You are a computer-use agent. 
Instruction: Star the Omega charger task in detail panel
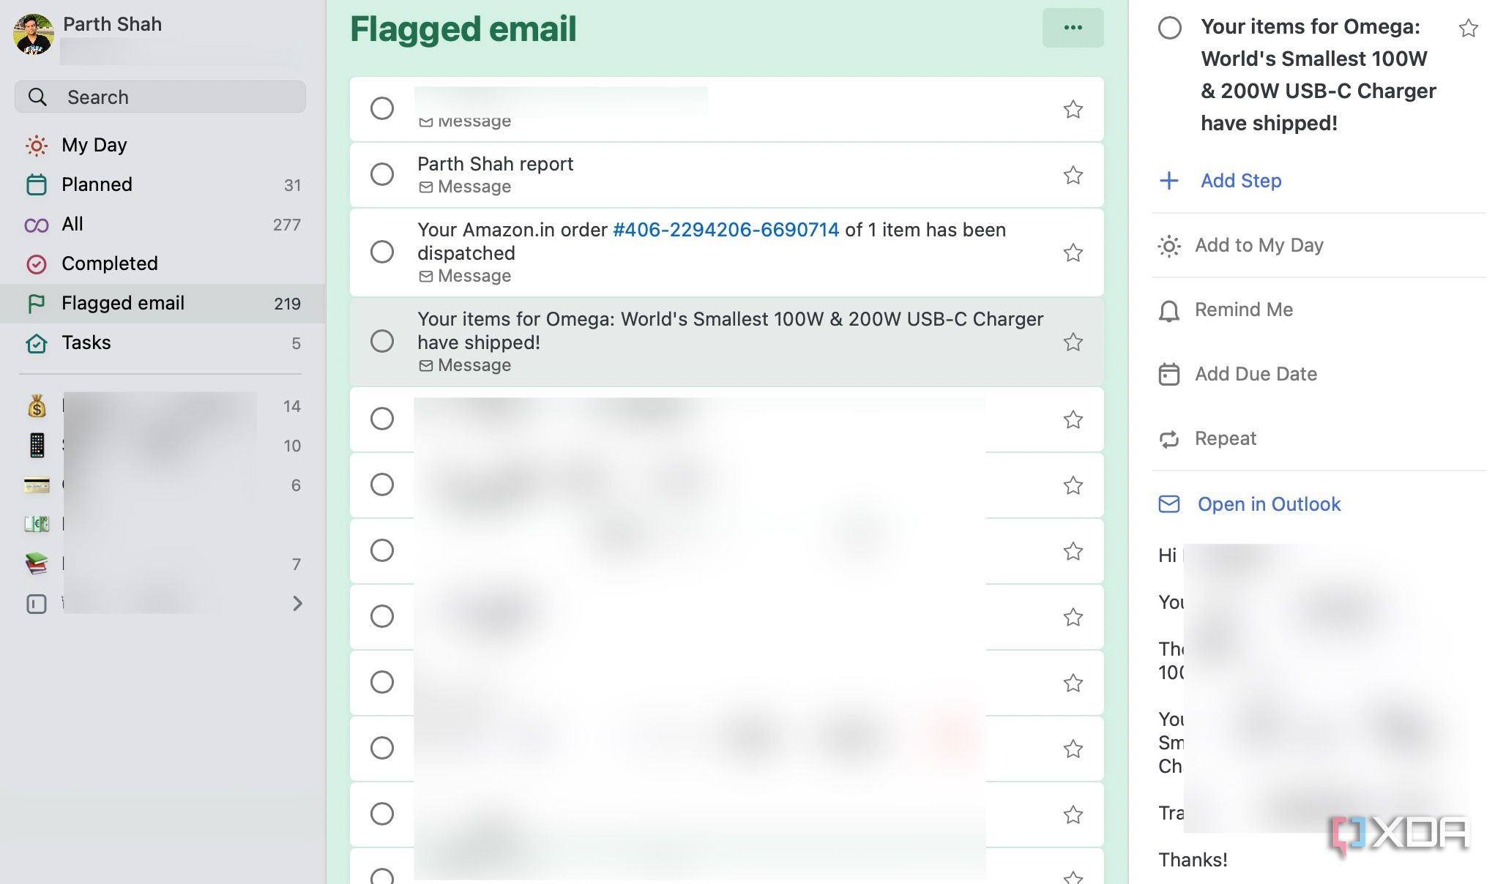(x=1466, y=27)
